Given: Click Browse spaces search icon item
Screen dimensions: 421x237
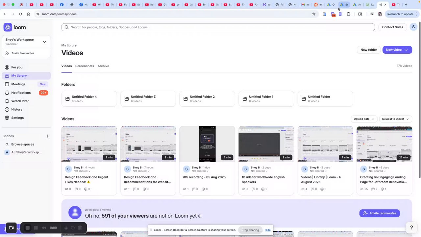Looking at the screenshot, I should (7, 144).
